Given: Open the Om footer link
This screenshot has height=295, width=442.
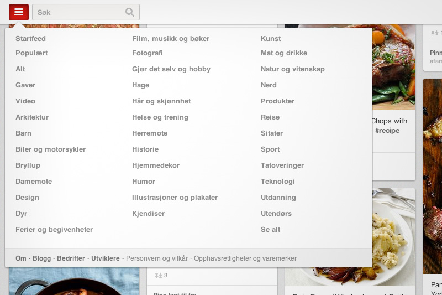Looking at the screenshot, I should 21,258.
